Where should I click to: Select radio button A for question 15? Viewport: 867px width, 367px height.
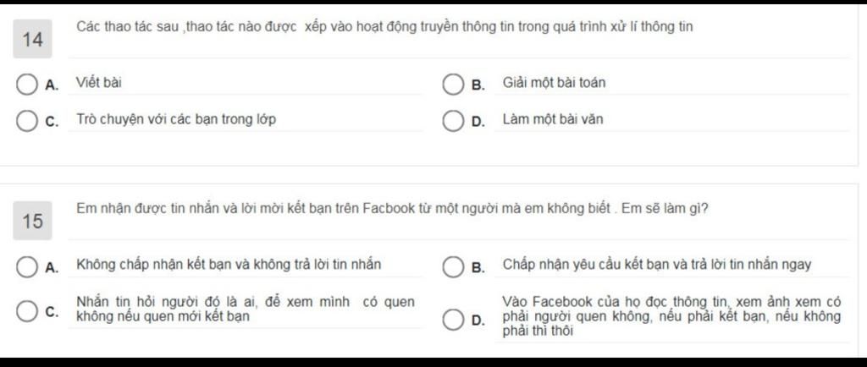pos(25,267)
